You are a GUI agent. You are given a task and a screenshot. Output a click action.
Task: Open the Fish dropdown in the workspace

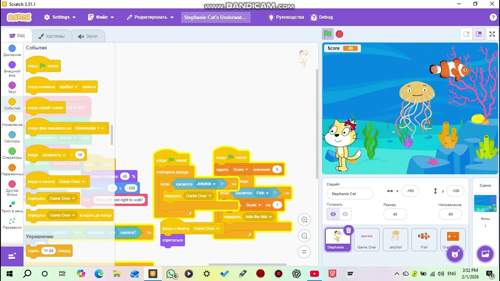point(262,193)
